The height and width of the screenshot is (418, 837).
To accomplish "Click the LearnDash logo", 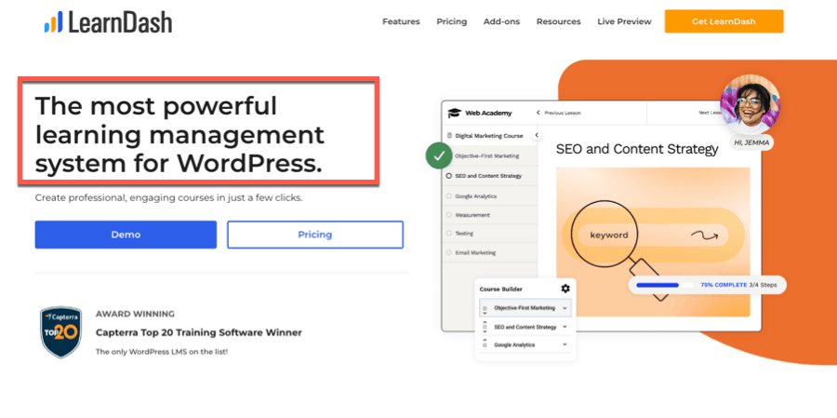I will pyautogui.click(x=108, y=22).
